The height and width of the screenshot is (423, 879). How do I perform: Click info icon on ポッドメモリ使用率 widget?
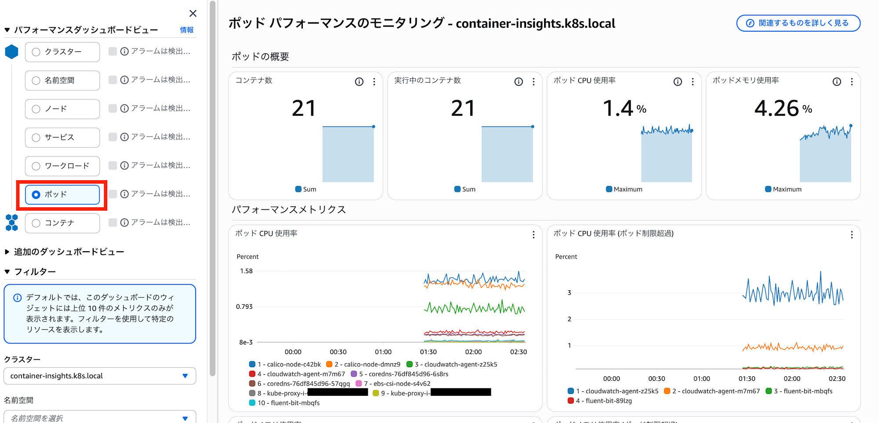pos(837,82)
